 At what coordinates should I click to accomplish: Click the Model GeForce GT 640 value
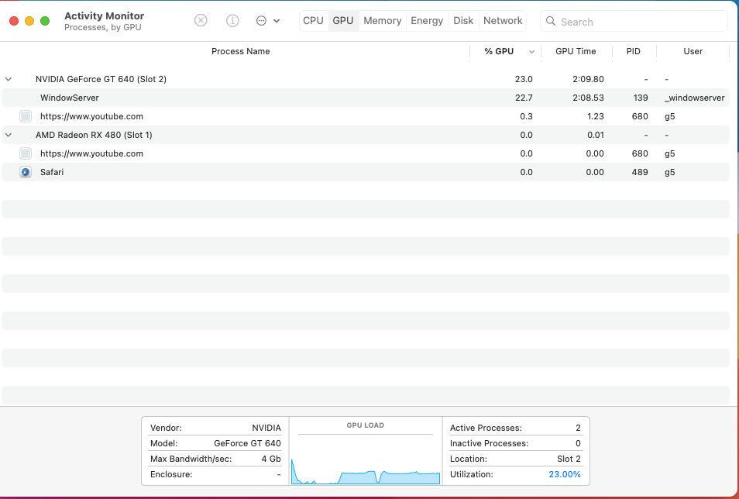tap(247, 443)
